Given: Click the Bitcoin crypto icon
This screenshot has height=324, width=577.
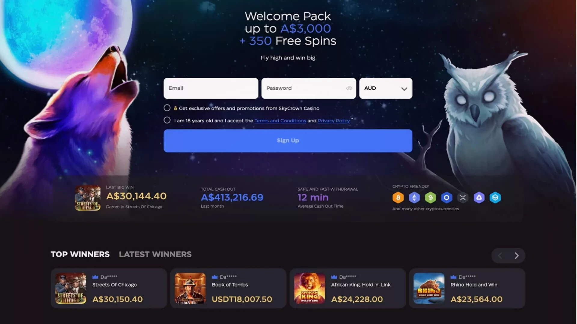Looking at the screenshot, I should (x=398, y=197).
